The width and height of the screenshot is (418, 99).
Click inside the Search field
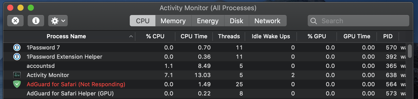(x=359, y=21)
